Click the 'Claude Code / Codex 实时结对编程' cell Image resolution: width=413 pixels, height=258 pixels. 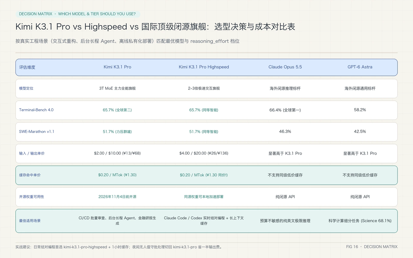pos(204,221)
